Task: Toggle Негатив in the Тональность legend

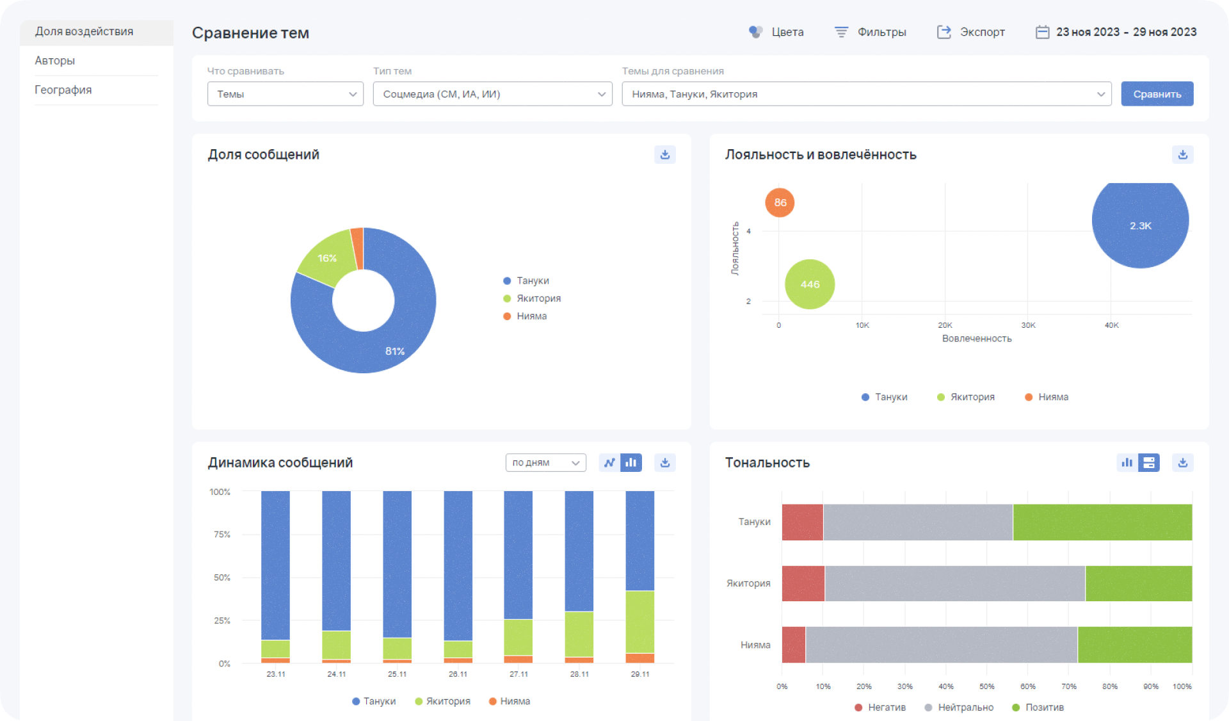Action: pos(880,708)
